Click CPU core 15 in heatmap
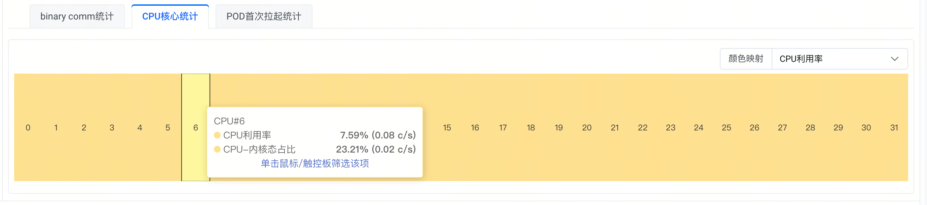This screenshot has height=205, width=927. tap(447, 128)
